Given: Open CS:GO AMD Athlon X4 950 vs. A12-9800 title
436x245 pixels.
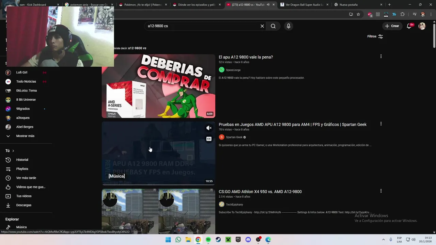Looking at the screenshot, I should (x=260, y=192).
